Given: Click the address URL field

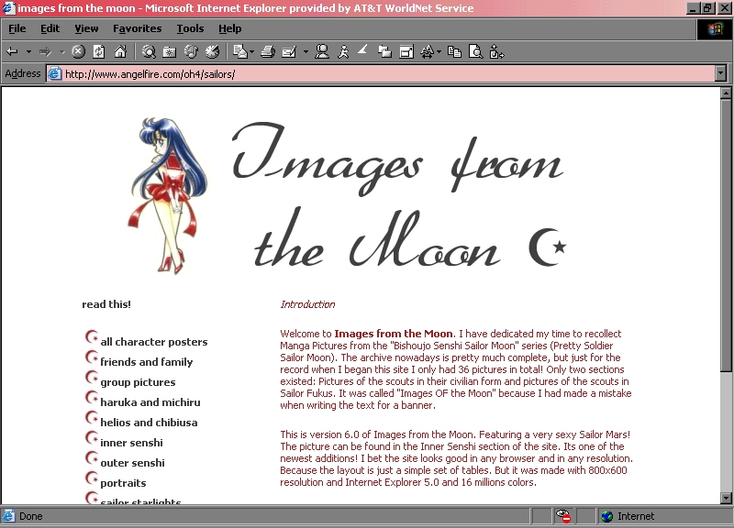Looking at the screenshot, I should tap(367, 73).
